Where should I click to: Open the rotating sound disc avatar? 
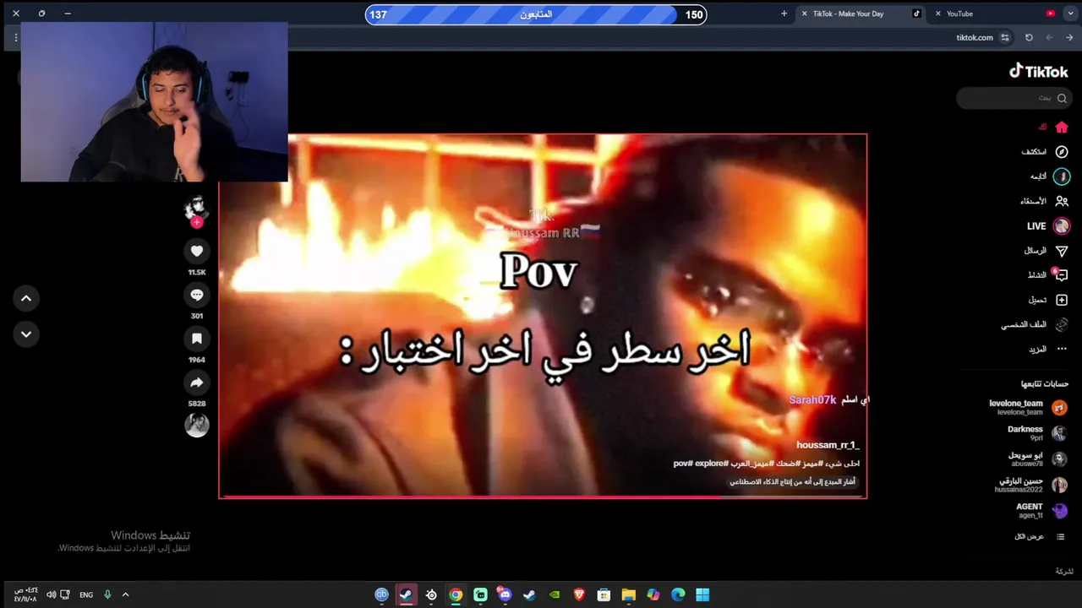[x=197, y=426]
